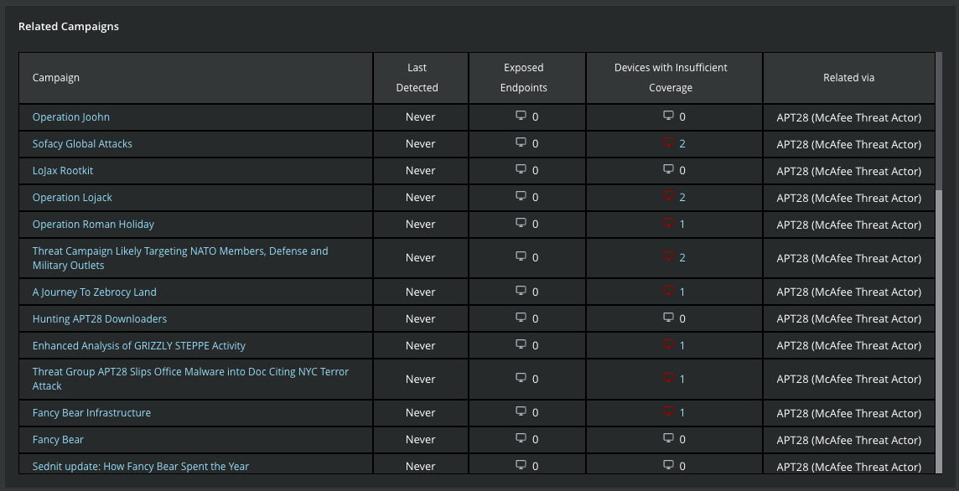The image size is (959, 491).
Task: Click the exposed endpoints value 0 for Operation Lojack
Action: [535, 198]
